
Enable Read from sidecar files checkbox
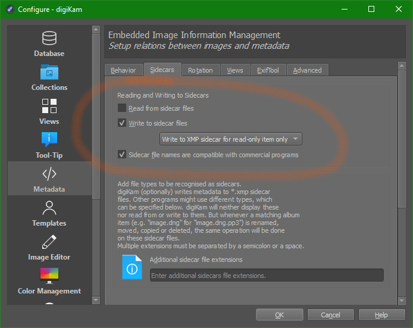pyautogui.click(x=122, y=108)
